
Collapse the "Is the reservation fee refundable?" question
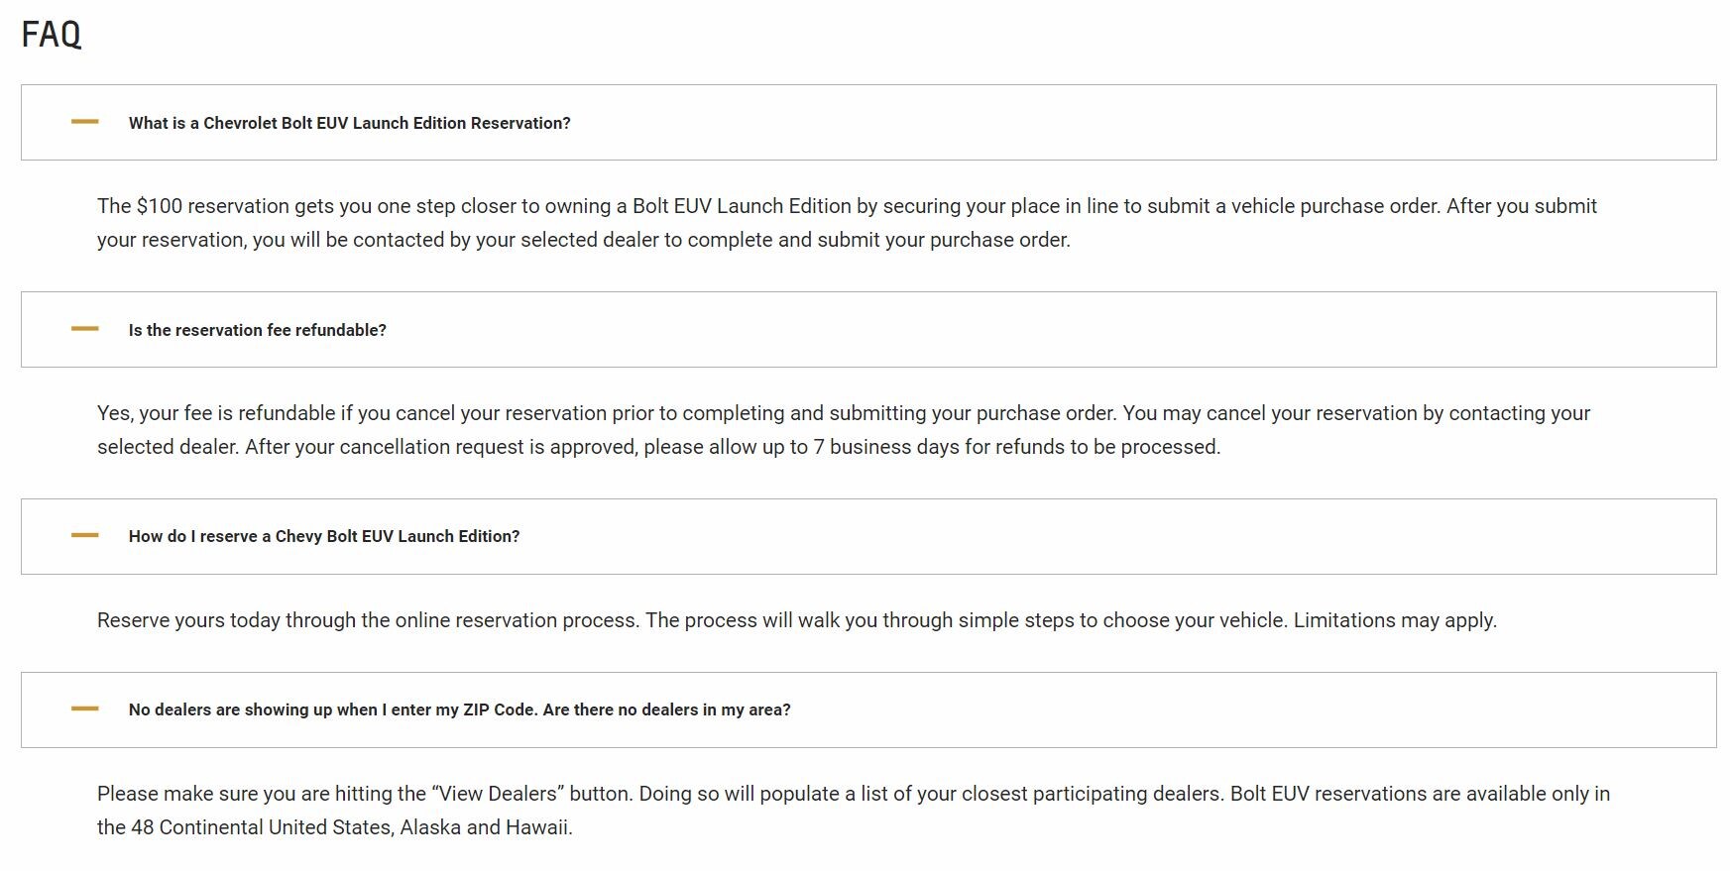(258, 330)
